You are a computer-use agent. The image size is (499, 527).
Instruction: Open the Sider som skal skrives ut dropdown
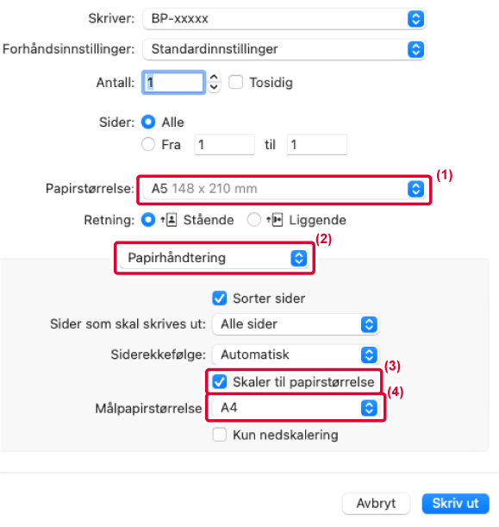(x=296, y=324)
